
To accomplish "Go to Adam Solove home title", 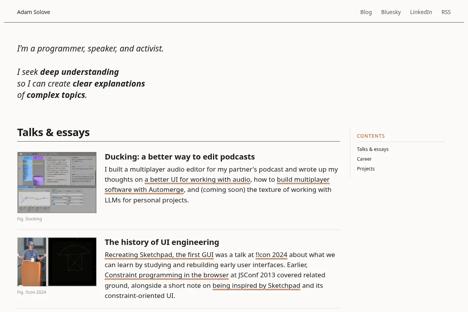I will (34, 12).
